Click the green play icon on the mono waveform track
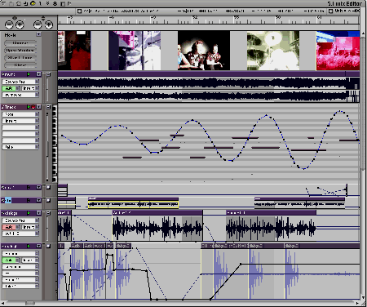367x307 pixels. point(29,213)
